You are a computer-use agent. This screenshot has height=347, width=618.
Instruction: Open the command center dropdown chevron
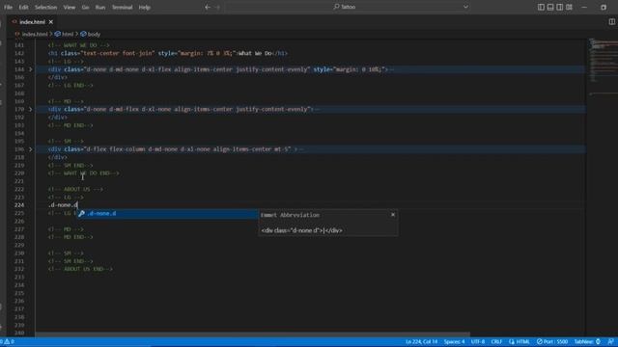[x=465, y=7]
